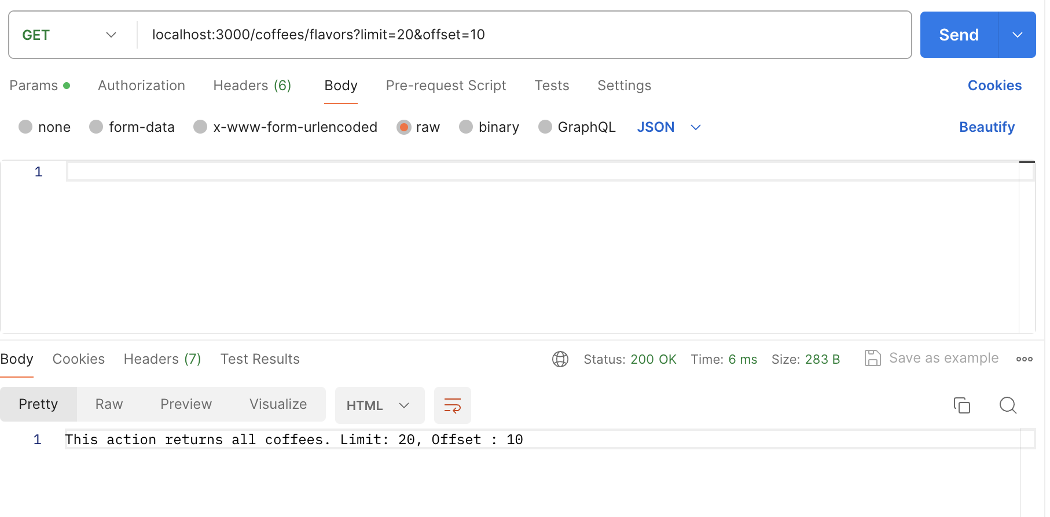The image size is (1050, 517).
Task: Choose the x-www-form-urlencoded radio option
Action: [200, 127]
